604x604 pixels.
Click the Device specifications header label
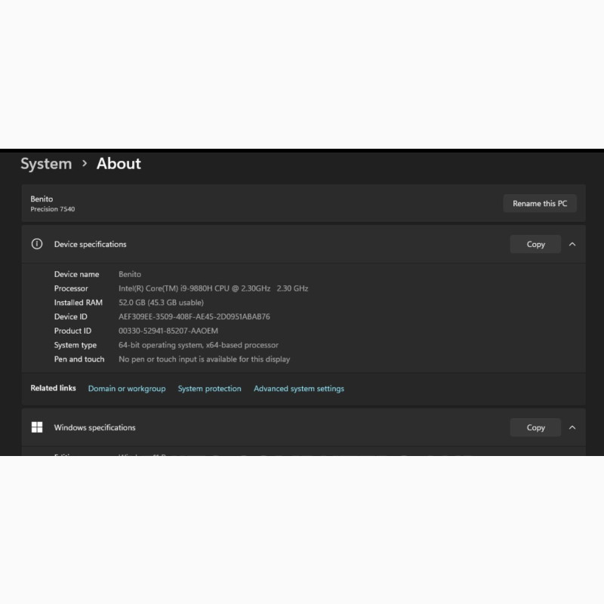pos(90,244)
